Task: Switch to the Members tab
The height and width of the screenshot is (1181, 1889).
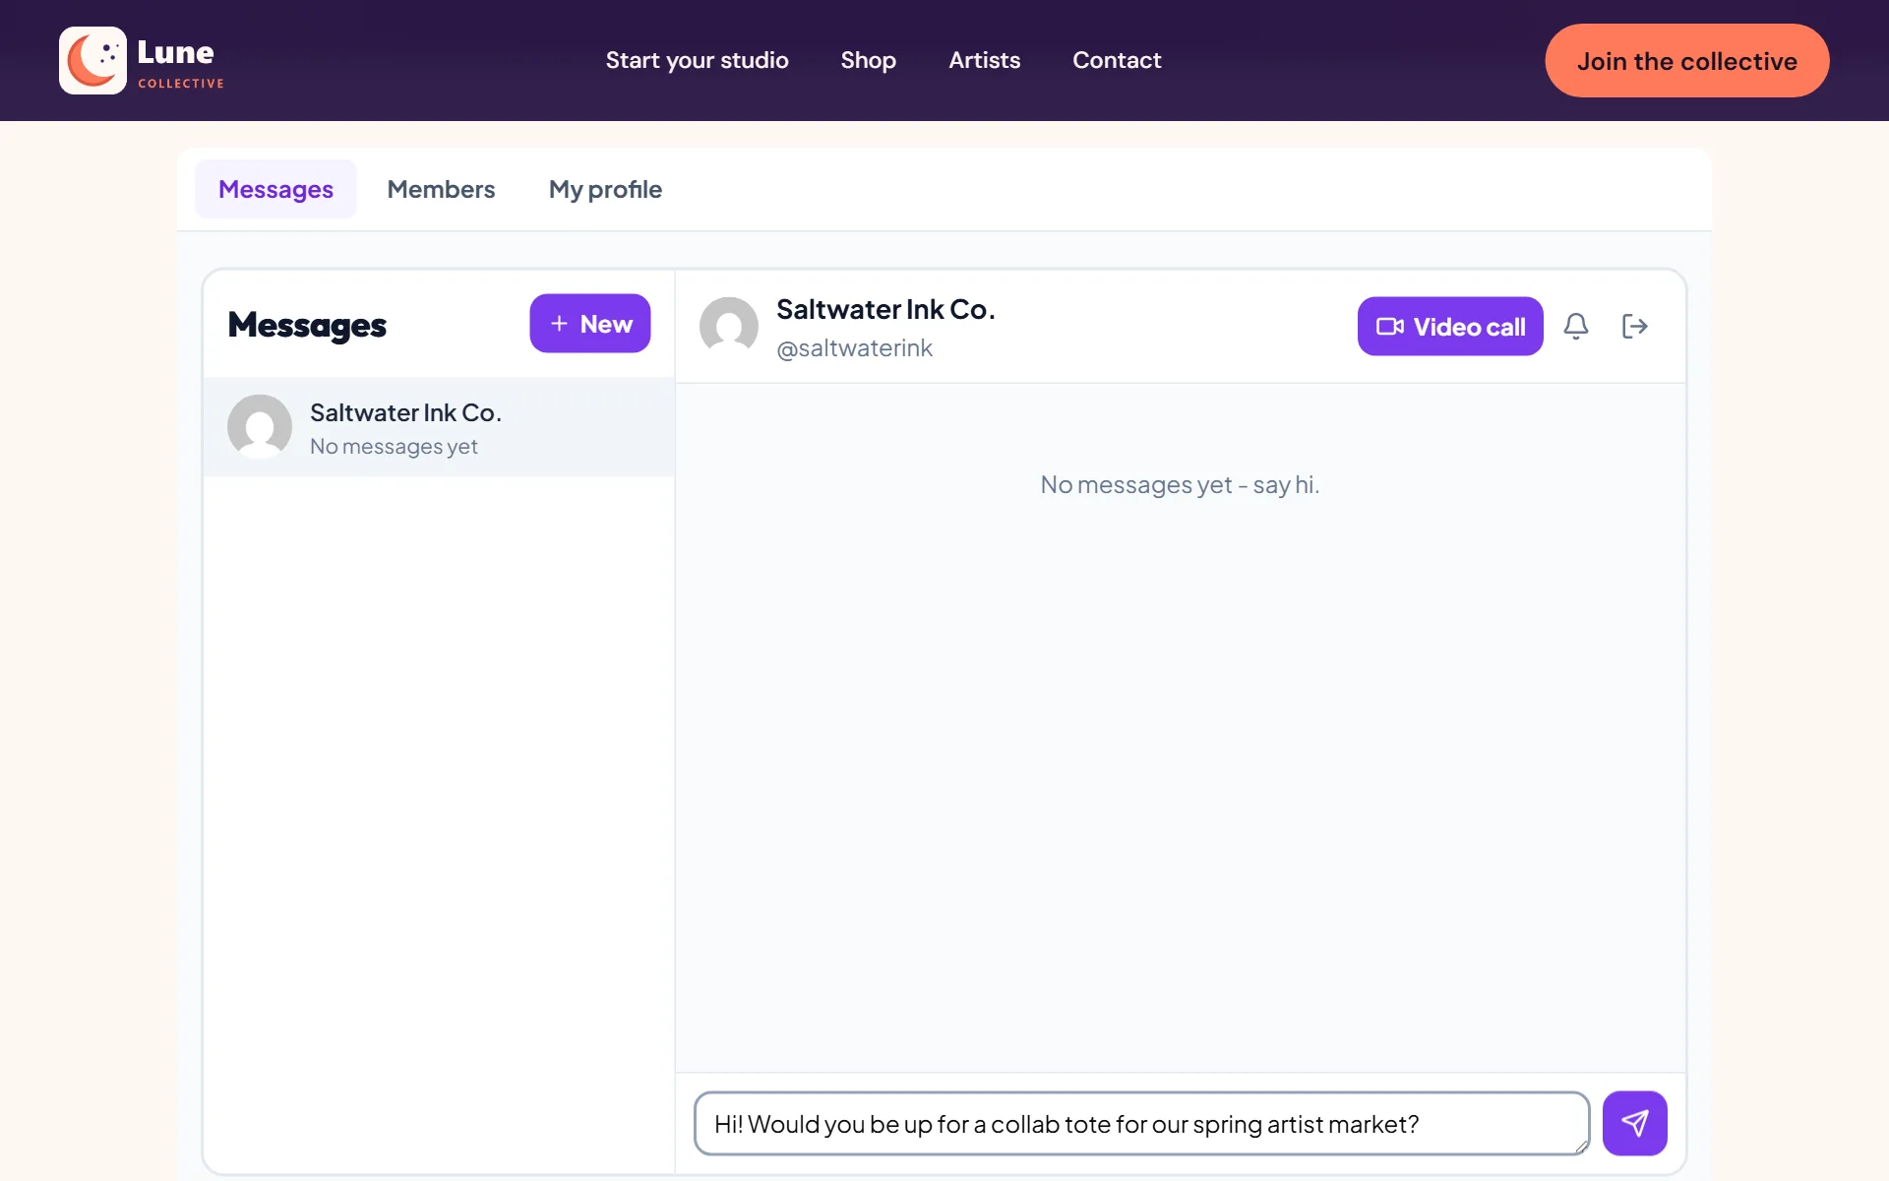Action: click(441, 189)
